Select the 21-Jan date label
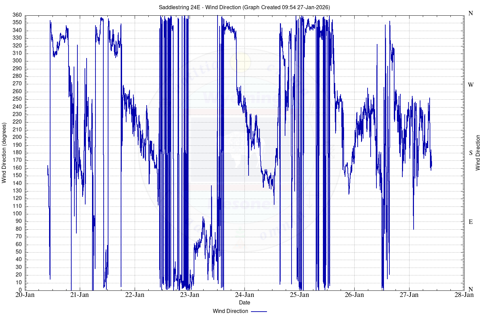Screen dimensions: 491x314 (x=79, y=295)
